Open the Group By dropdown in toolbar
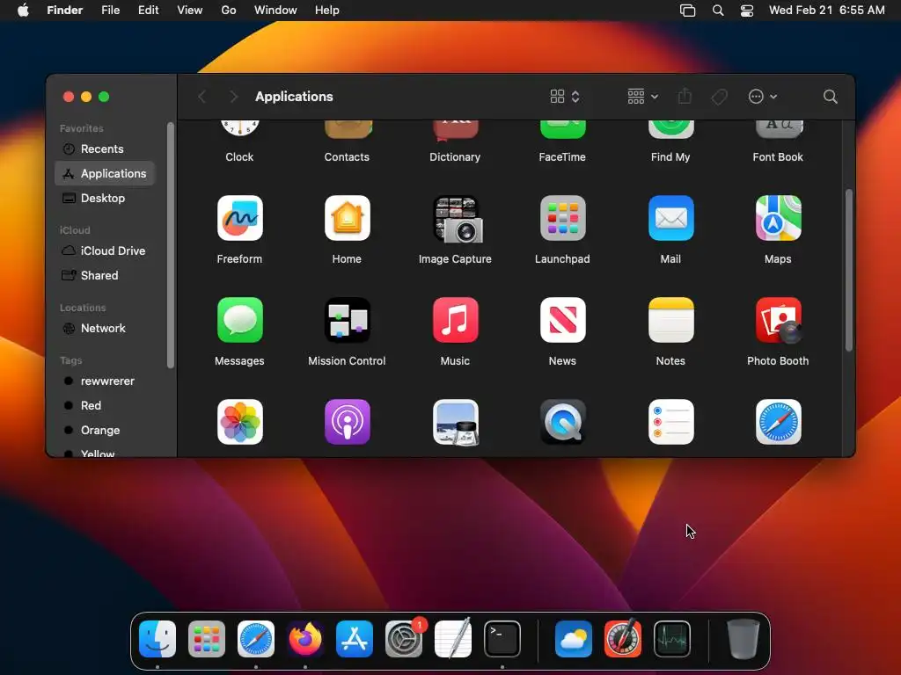Screen dimensions: 901x675 [x=642, y=97]
